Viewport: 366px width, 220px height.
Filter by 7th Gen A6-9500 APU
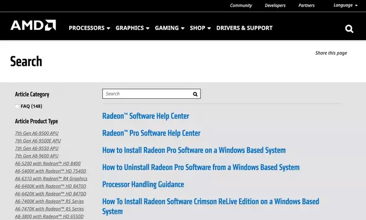point(37,133)
